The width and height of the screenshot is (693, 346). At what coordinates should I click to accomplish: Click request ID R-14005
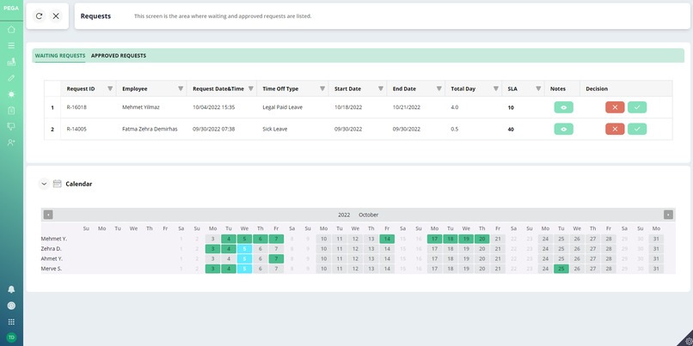tap(77, 129)
